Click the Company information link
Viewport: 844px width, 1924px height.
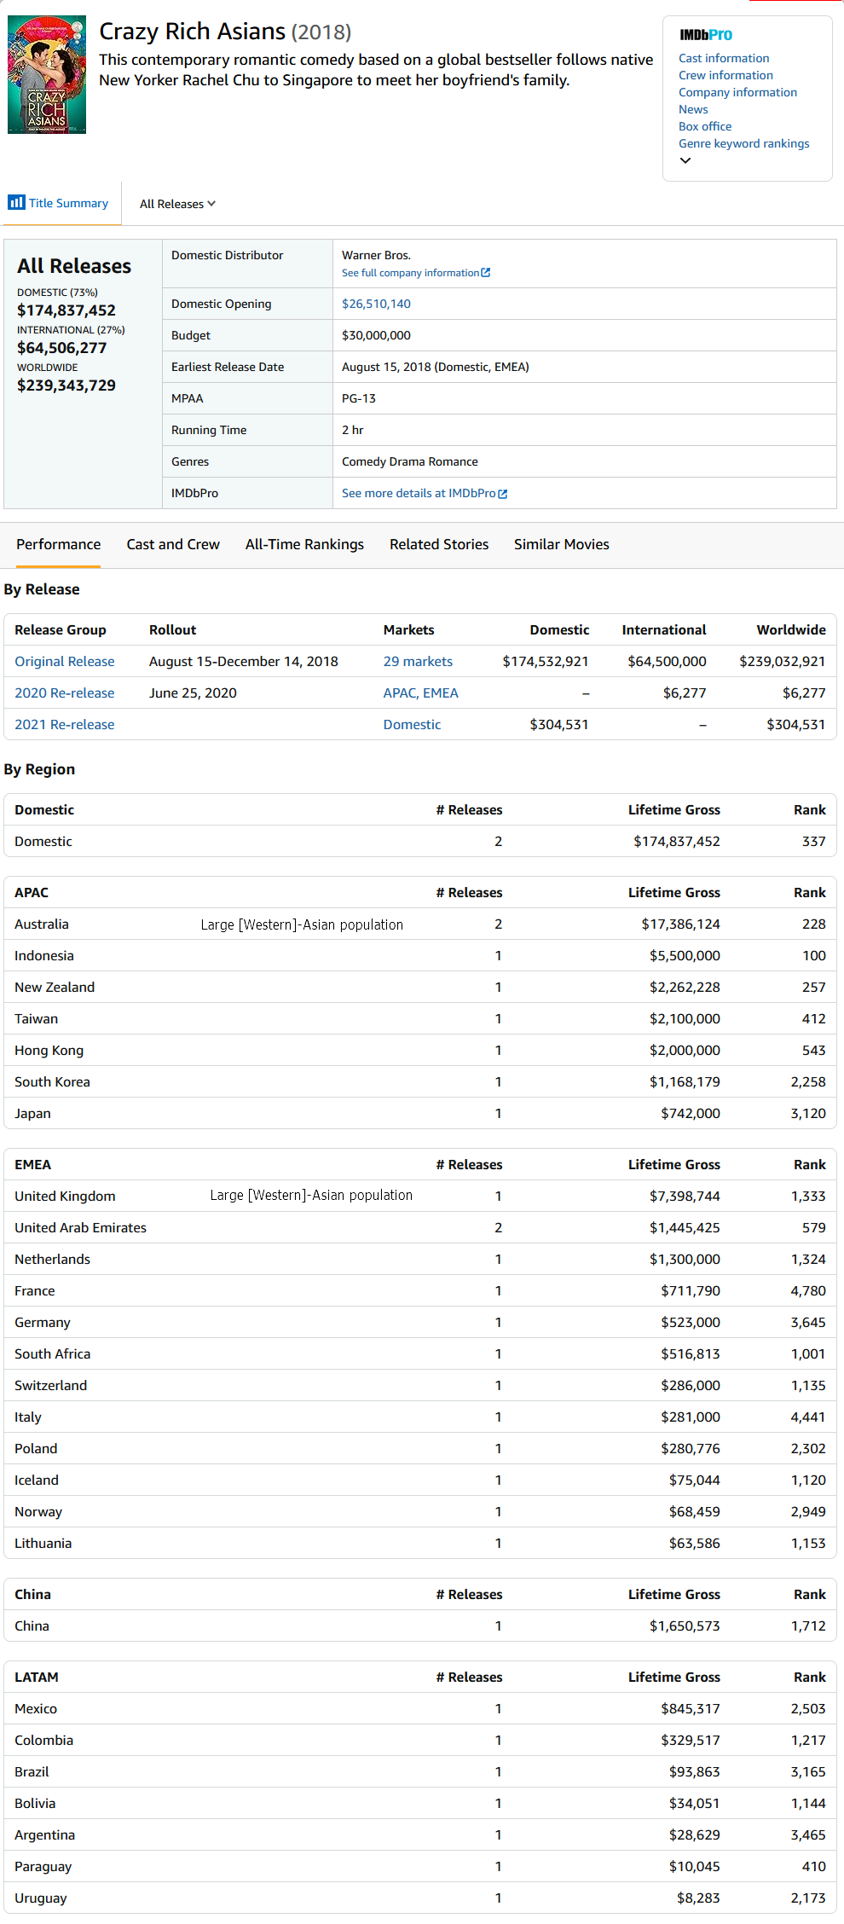(737, 92)
